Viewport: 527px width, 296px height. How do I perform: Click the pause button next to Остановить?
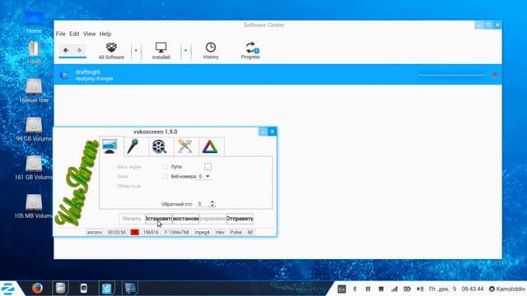click(x=186, y=219)
